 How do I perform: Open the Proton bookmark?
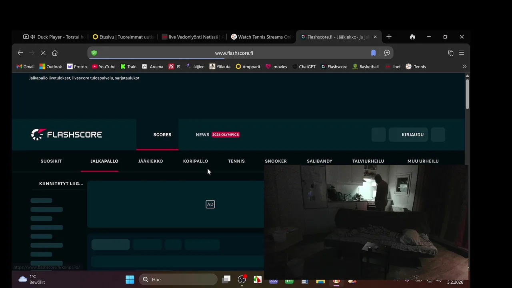point(77,67)
